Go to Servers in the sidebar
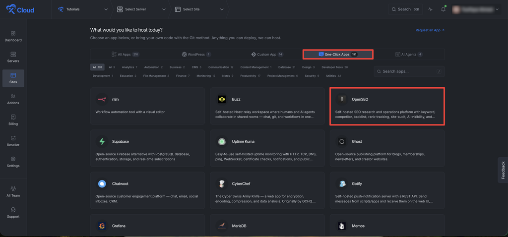Screen dimensions: 508x237 tap(13, 58)
